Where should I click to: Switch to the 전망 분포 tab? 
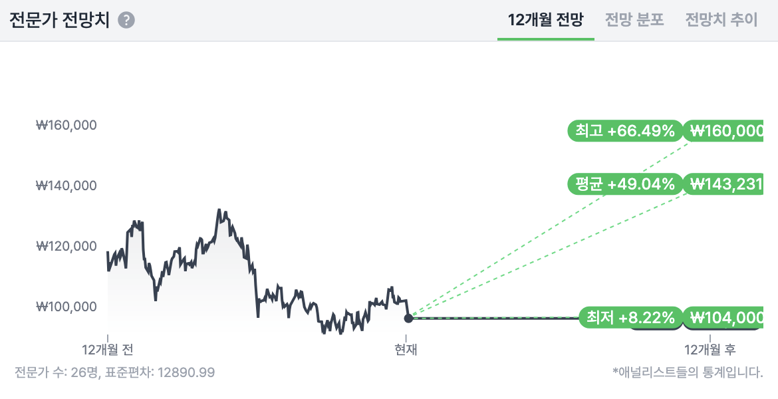634,20
